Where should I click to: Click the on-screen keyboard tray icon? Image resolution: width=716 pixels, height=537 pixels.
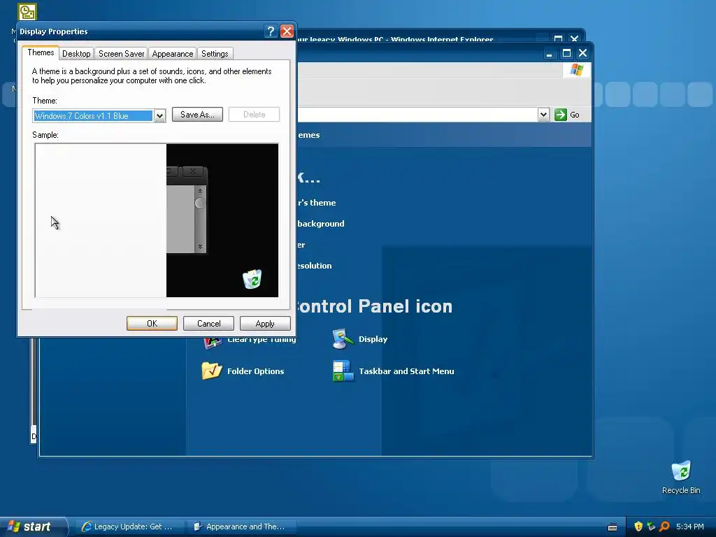point(613,527)
